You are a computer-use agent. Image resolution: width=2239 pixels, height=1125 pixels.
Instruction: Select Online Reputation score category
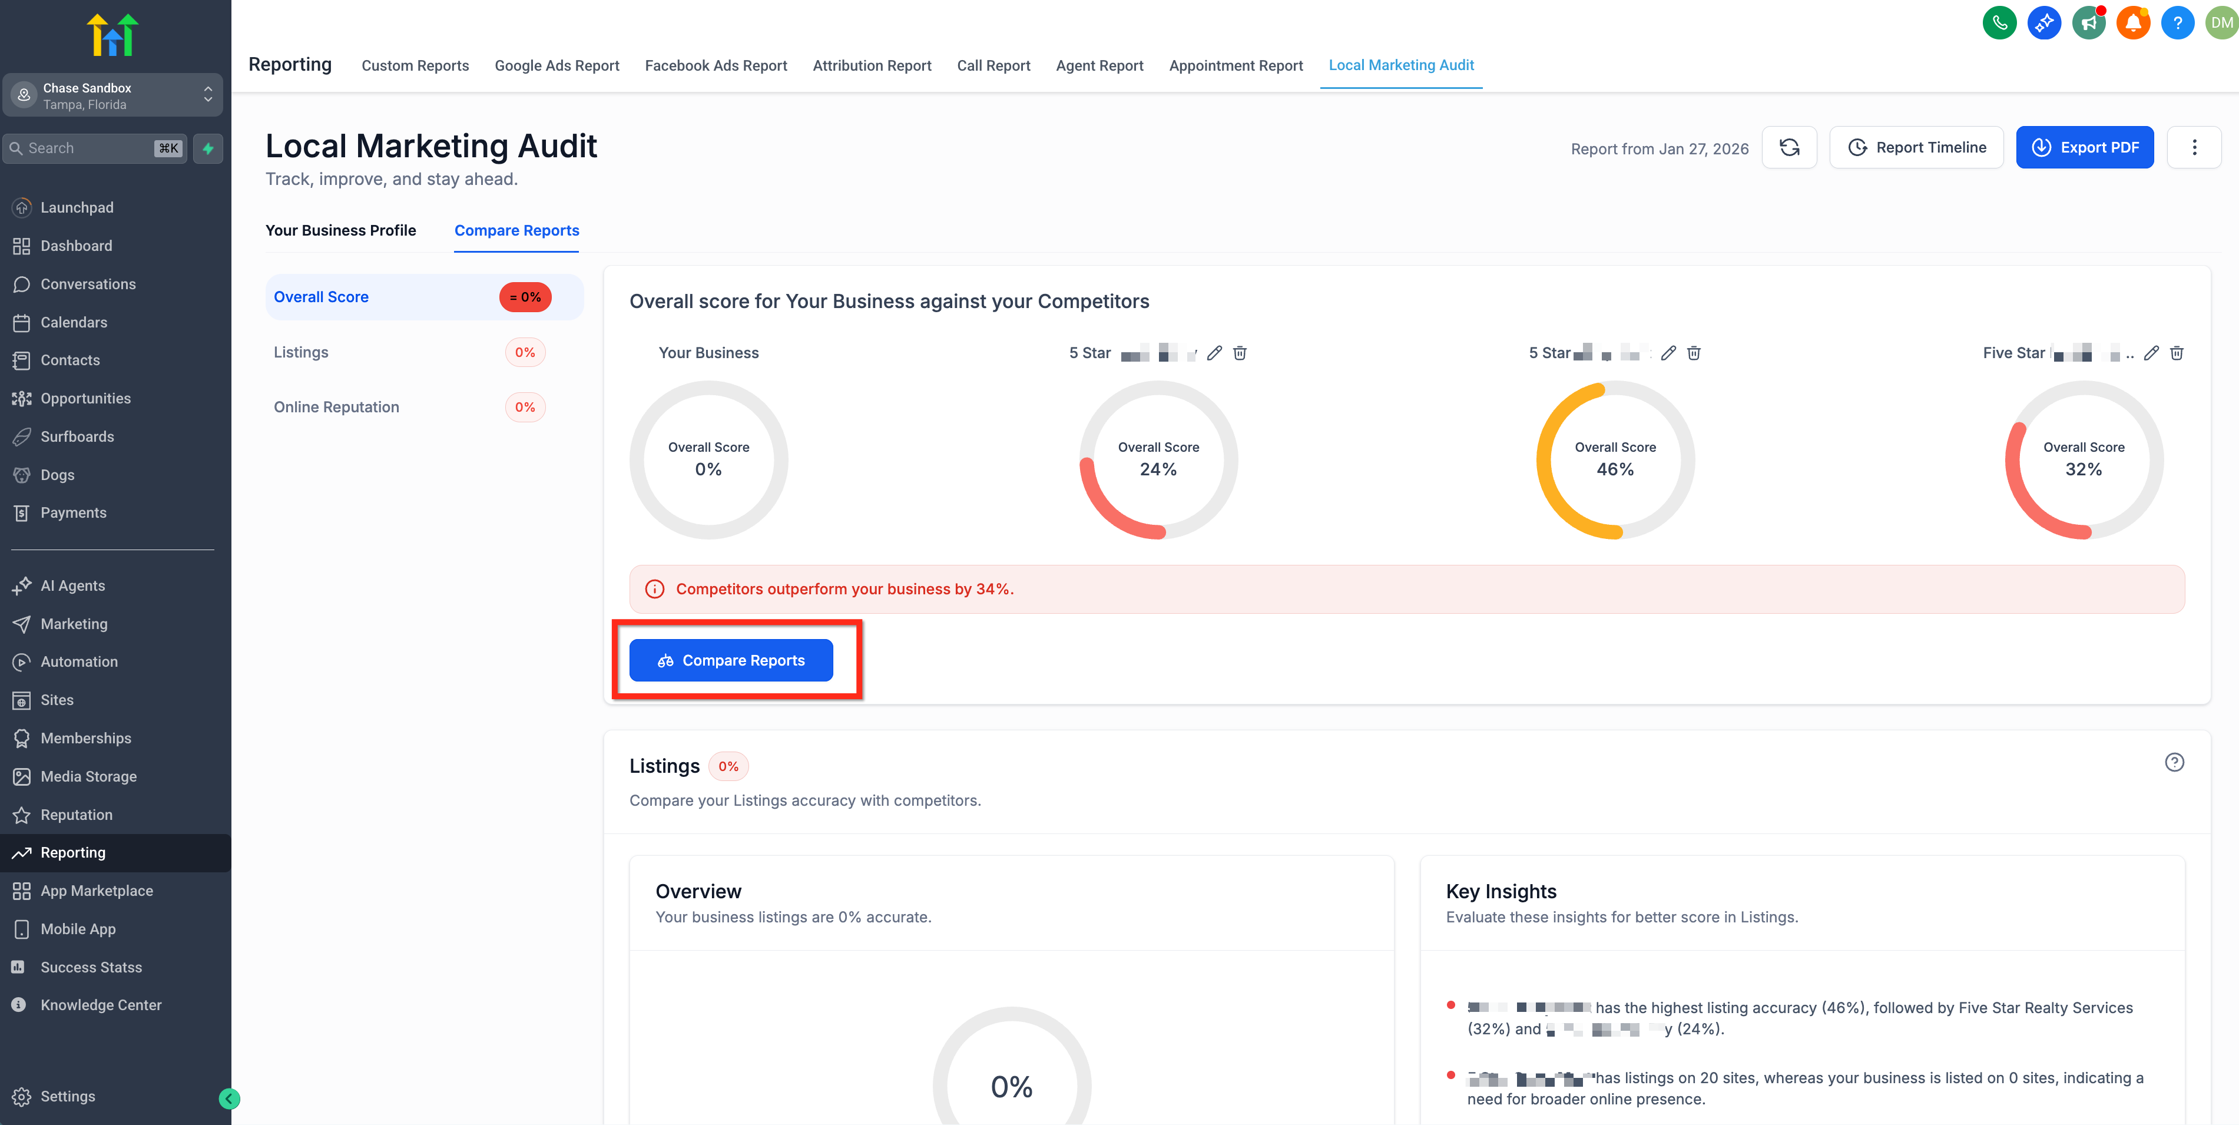tap(336, 407)
